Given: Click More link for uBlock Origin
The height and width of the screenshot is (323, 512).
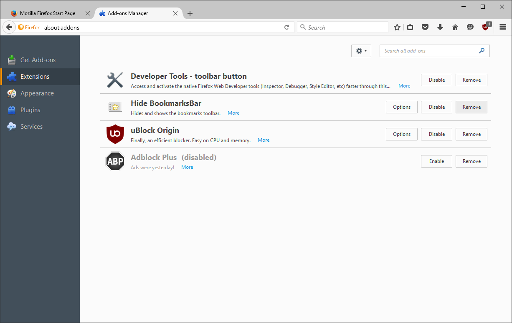Looking at the screenshot, I should (x=264, y=140).
